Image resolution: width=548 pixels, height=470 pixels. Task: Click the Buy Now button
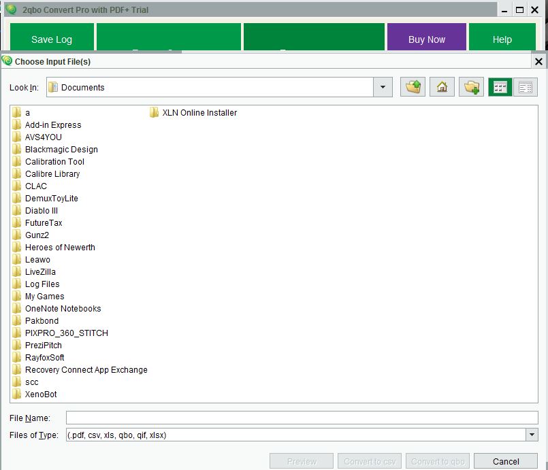click(x=426, y=37)
